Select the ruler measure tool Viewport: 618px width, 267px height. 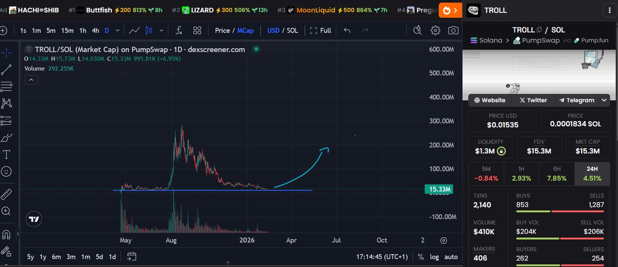[x=6, y=194]
